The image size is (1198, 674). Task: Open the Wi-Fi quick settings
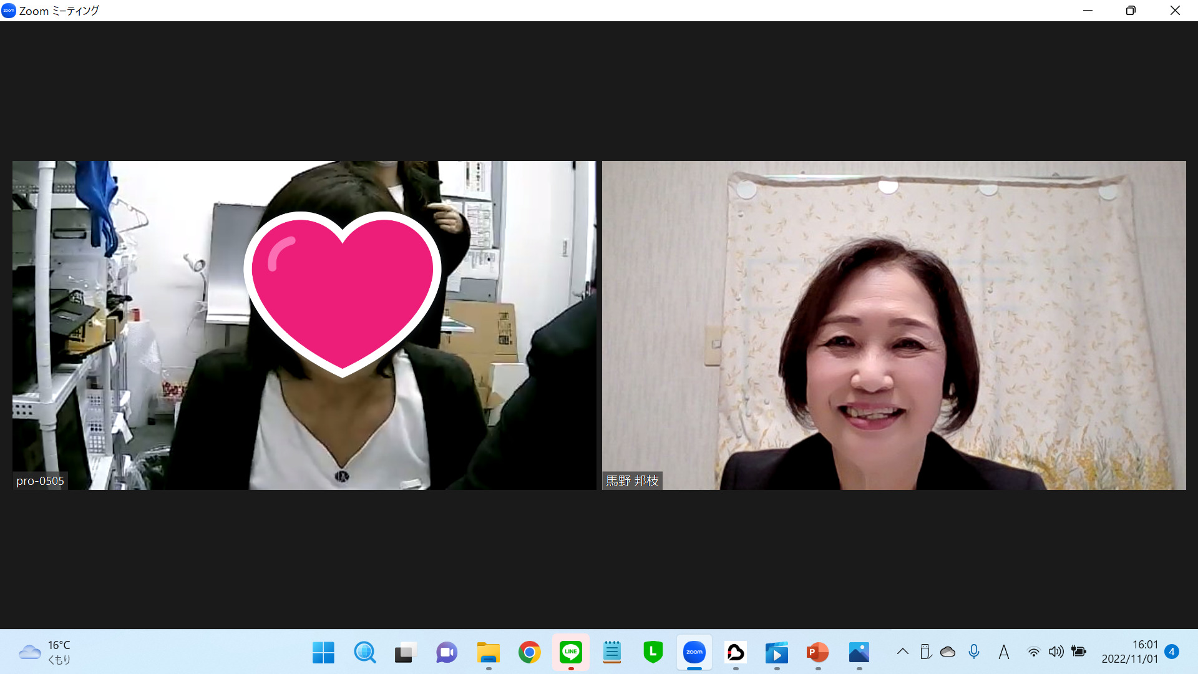coord(1034,652)
